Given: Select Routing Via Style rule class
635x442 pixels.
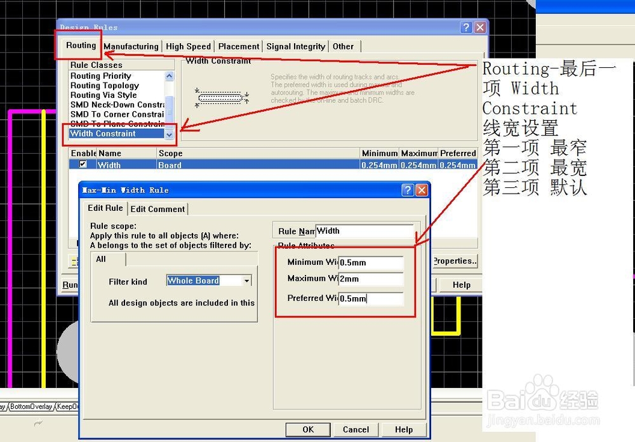Looking at the screenshot, I should 104,95.
